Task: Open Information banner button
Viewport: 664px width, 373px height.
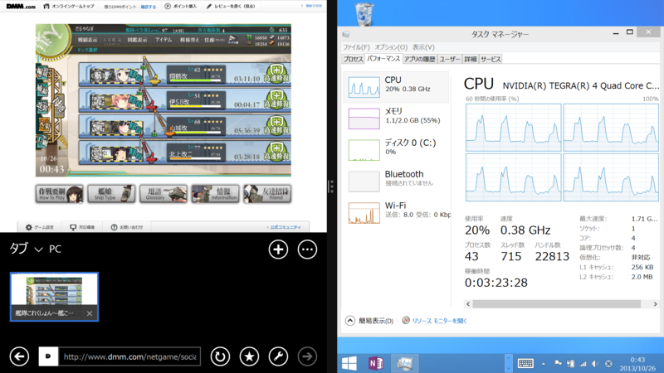Action: [215, 194]
